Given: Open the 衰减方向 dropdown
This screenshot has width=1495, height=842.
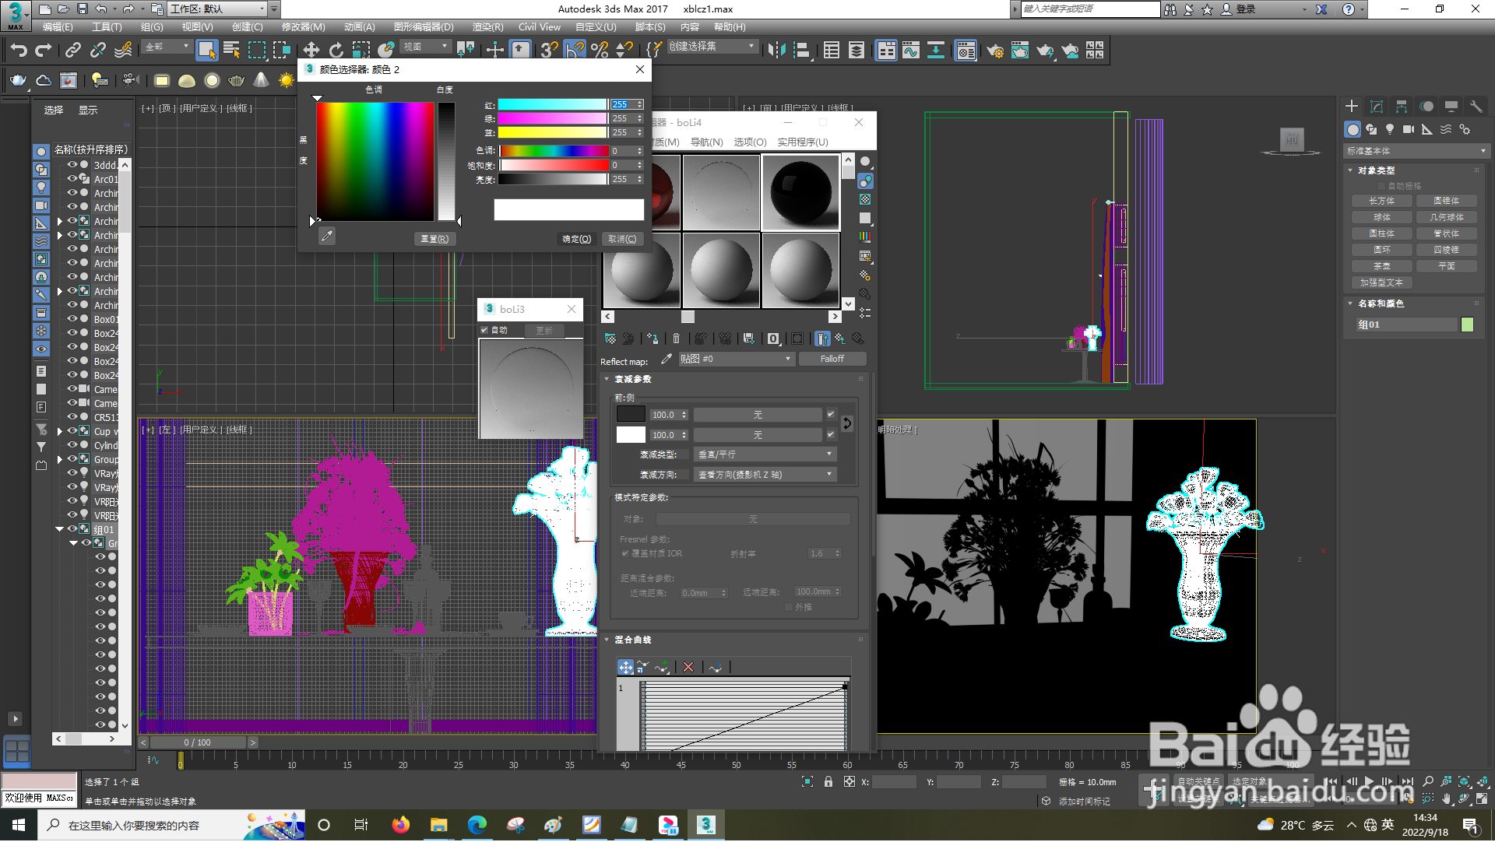Looking at the screenshot, I should tap(765, 475).
